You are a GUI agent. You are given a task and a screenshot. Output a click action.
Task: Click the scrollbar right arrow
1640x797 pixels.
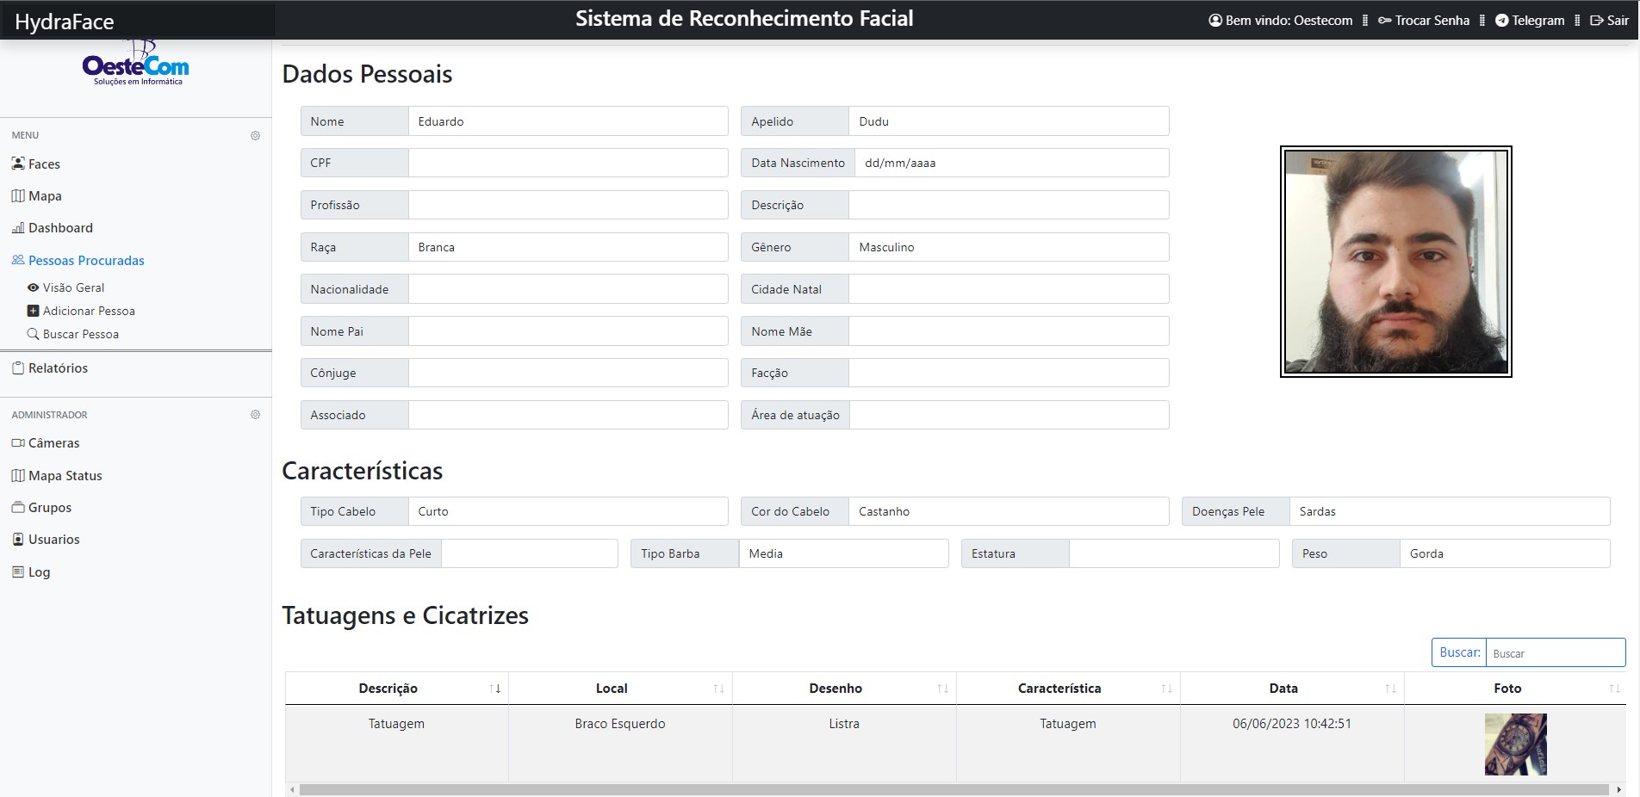(x=1618, y=789)
